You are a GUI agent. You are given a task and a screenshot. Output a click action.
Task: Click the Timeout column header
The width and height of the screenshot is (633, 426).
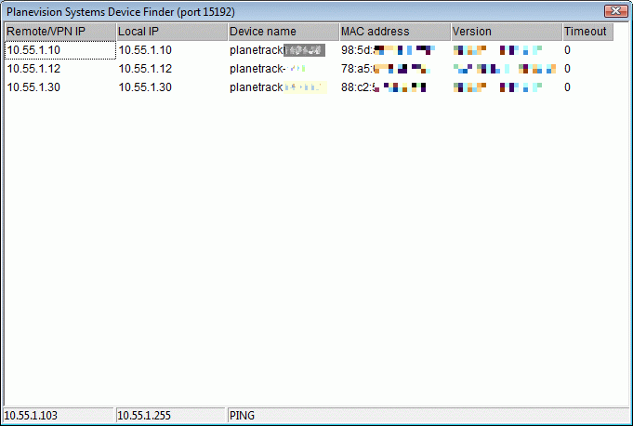point(588,32)
